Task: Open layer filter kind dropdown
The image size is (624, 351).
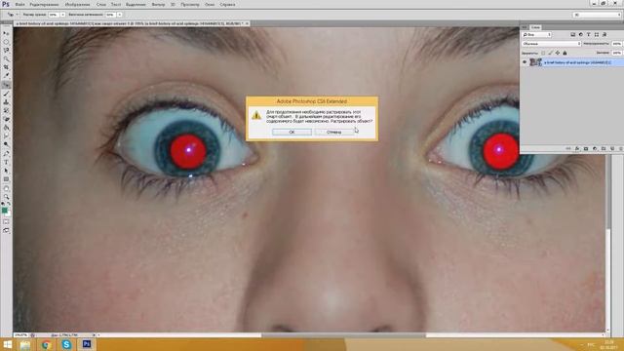Action: 536,35
